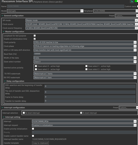
Task: Open the General configuration Preset dropdown
Action: pos(126,16)
